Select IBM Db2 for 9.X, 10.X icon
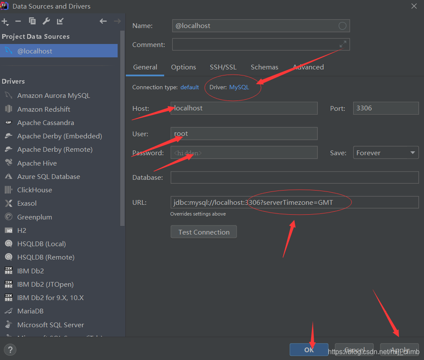 coord(9,297)
